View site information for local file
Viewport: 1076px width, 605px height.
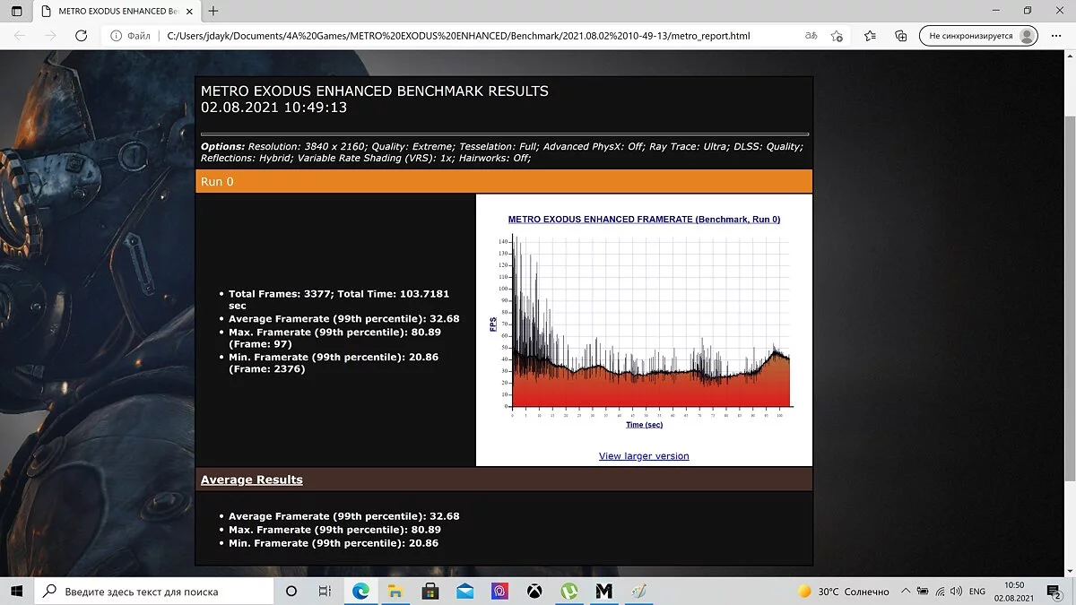click(132, 37)
